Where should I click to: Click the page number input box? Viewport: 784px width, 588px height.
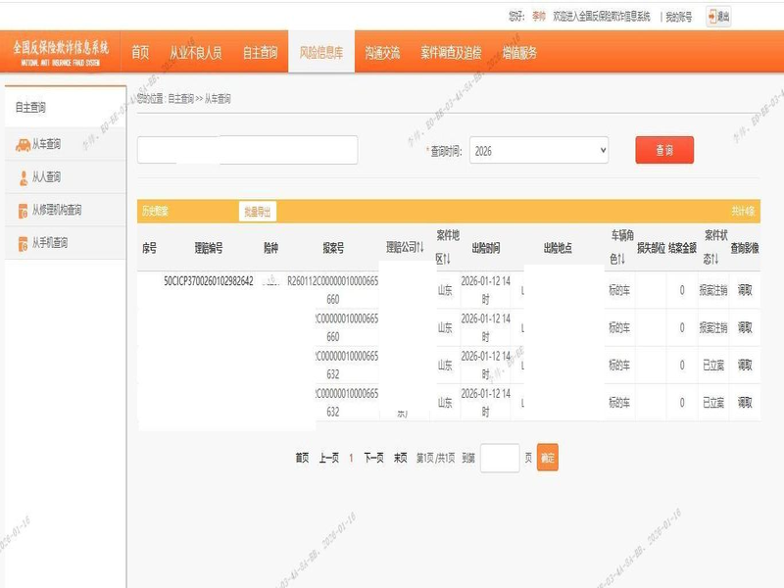point(500,458)
